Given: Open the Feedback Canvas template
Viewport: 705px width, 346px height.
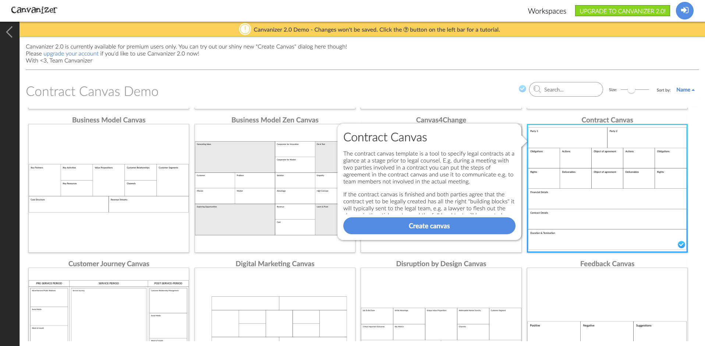Looking at the screenshot, I should tap(607, 305).
